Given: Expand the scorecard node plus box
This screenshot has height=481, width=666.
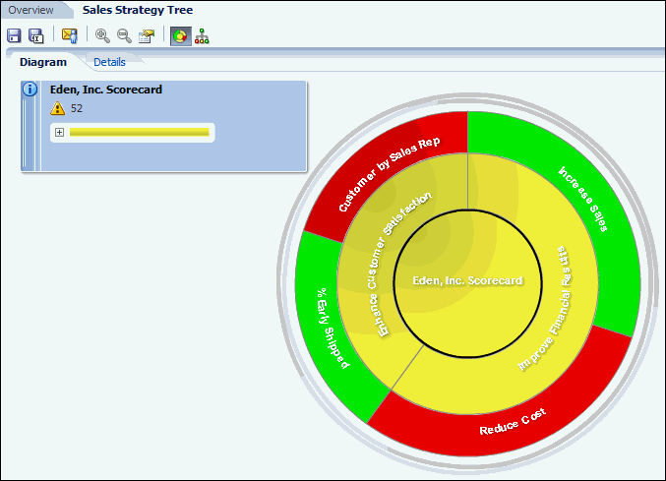Looking at the screenshot, I should point(59,133).
